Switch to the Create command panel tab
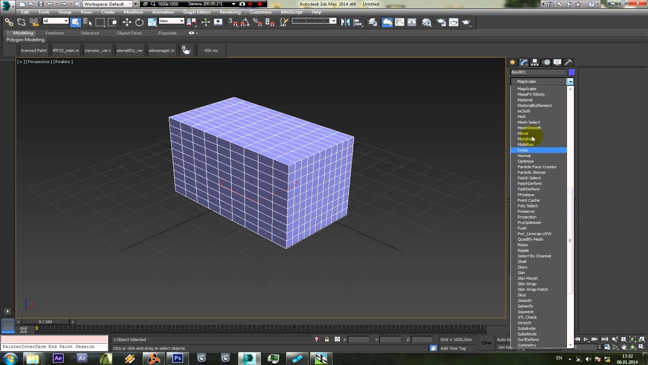648x365 pixels. 513,62
